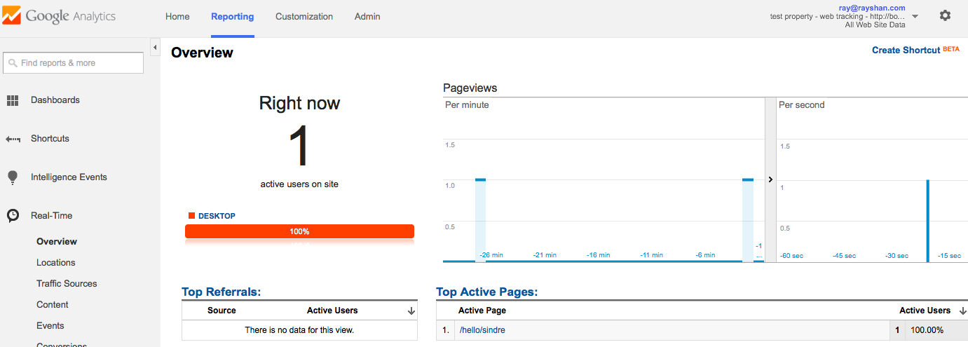Open the /hello/sindre active page link

tap(482, 330)
